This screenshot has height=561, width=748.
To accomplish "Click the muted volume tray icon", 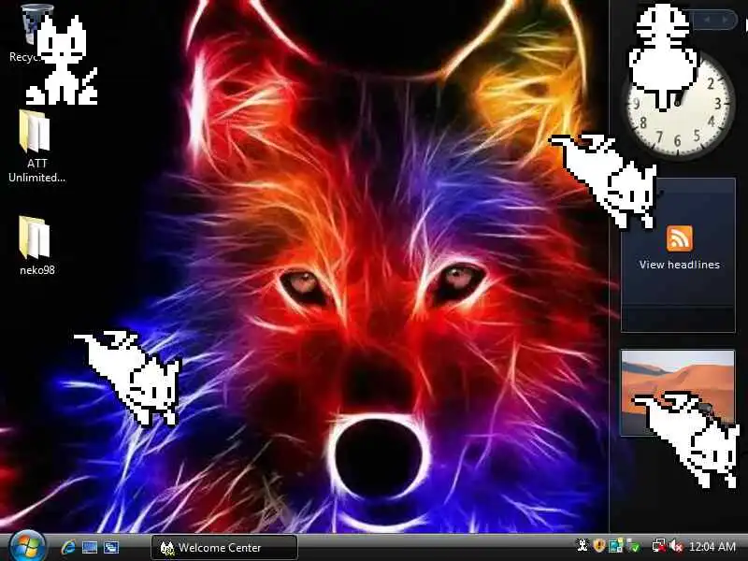I will point(676,545).
